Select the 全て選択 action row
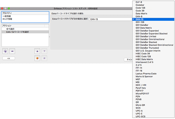Viewport: 175px width, 119px height. point(25,29)
